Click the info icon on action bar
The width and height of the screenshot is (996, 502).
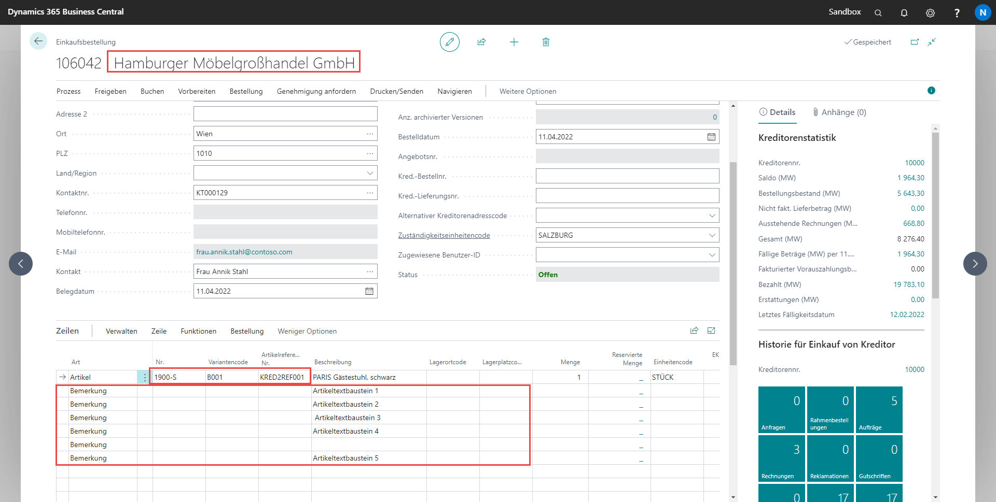point(931,91)
